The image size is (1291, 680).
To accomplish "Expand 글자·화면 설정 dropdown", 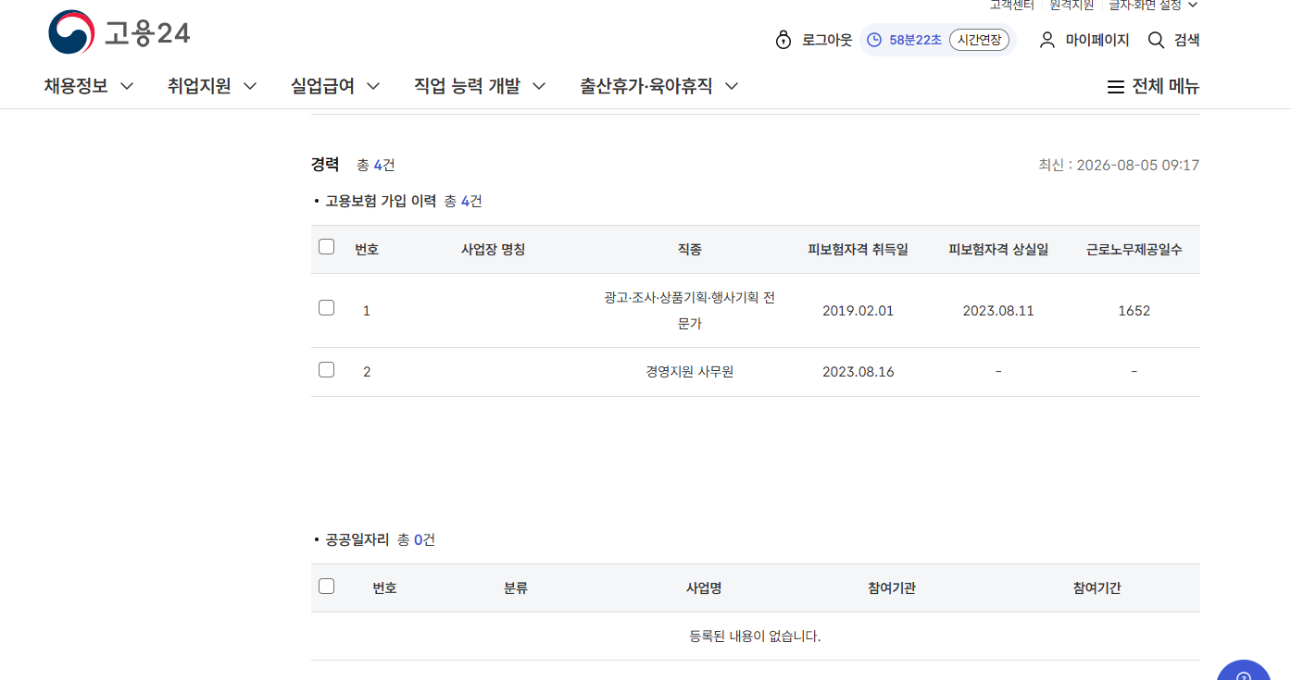I will [1153, 5].
